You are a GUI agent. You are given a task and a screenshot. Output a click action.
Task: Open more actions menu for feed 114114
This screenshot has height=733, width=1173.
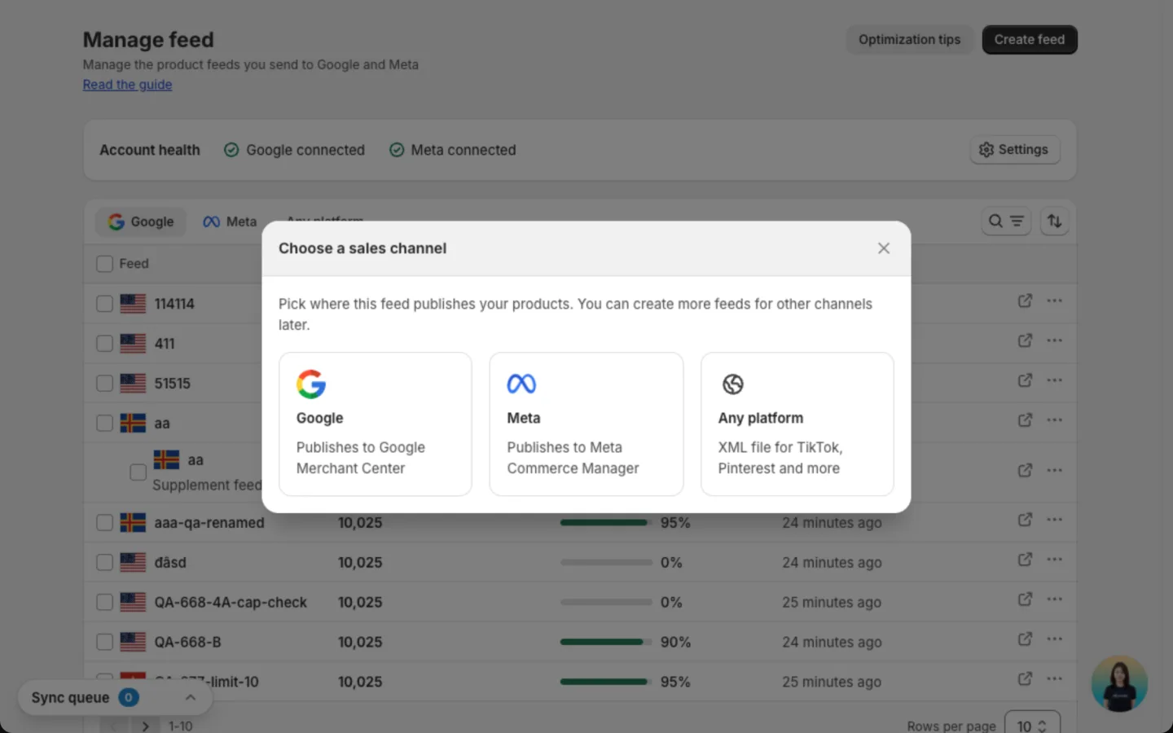[1054, 301]
